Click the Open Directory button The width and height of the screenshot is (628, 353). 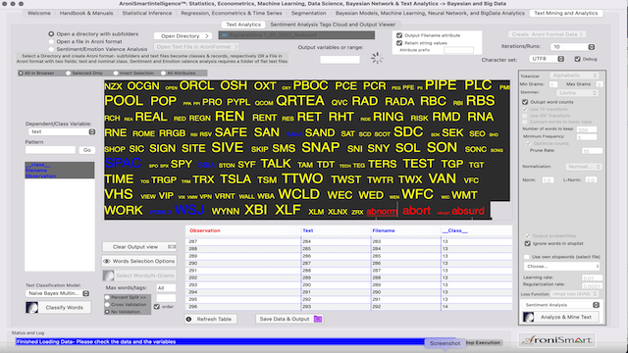coord(183,36)
